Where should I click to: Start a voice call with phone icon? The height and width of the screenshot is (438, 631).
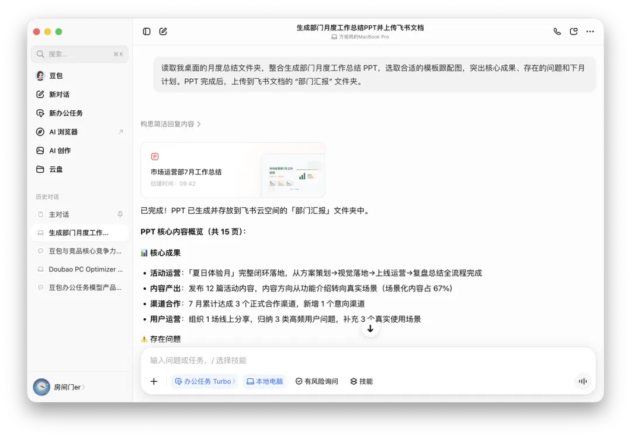tap(557, 32)
